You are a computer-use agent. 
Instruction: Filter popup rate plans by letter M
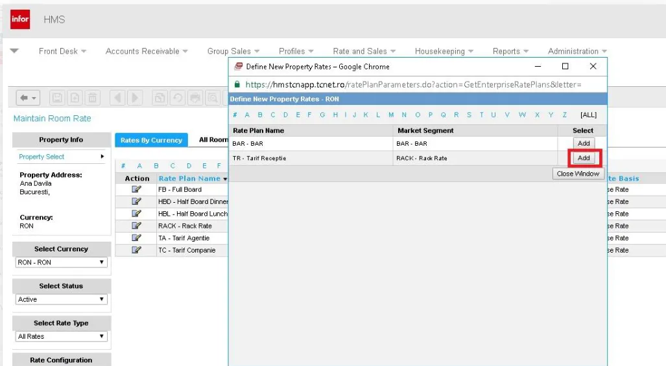coord(391,115)
